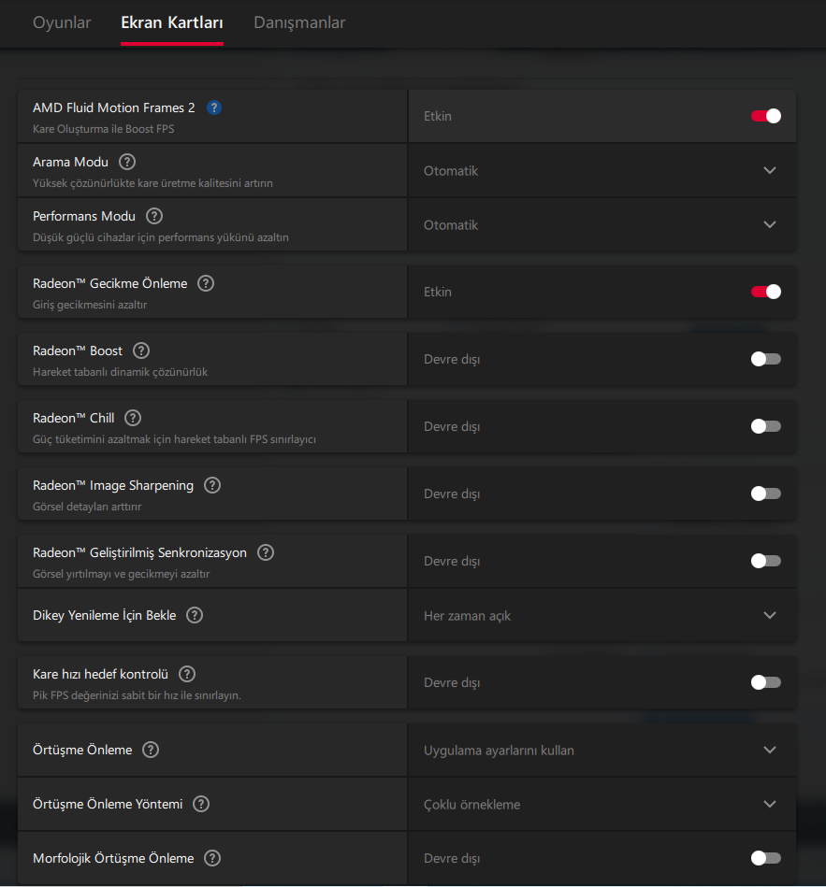The width and height of the screenshot is (826, 887).
Task: Open help for Örtüşme Önleme Yöntemi
Action: [201, 804]
